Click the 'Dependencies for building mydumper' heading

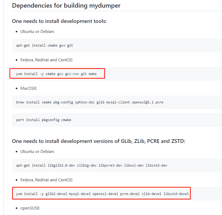[66, 5]
